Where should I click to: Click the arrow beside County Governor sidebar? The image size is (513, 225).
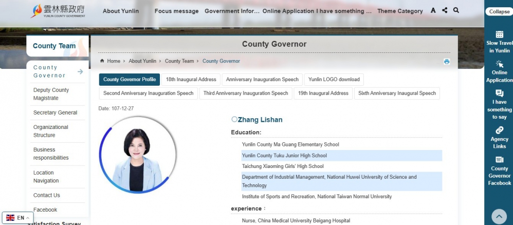point(80,71)
